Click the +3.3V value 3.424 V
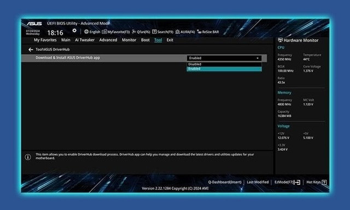 click(283, 149)
